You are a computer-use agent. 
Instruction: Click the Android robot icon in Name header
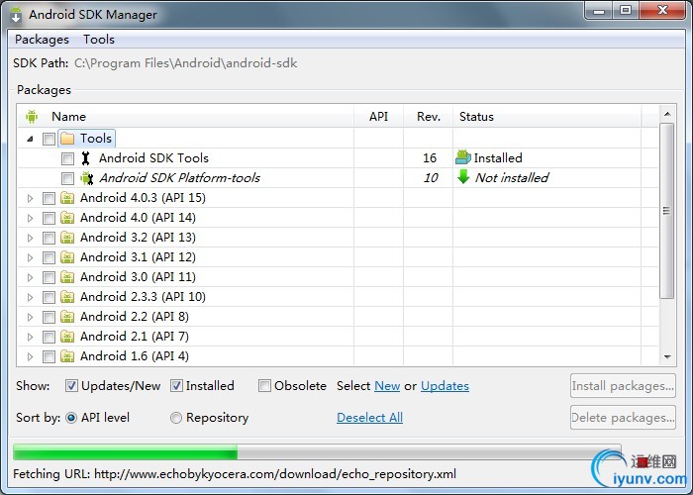[x=32, y=117]
